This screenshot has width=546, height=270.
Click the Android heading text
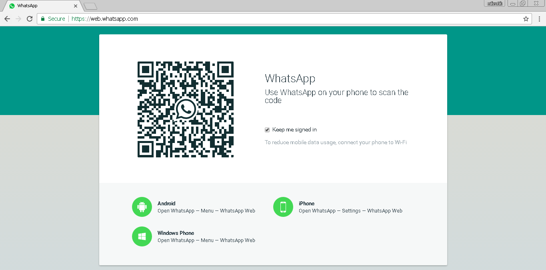point(166,203)
